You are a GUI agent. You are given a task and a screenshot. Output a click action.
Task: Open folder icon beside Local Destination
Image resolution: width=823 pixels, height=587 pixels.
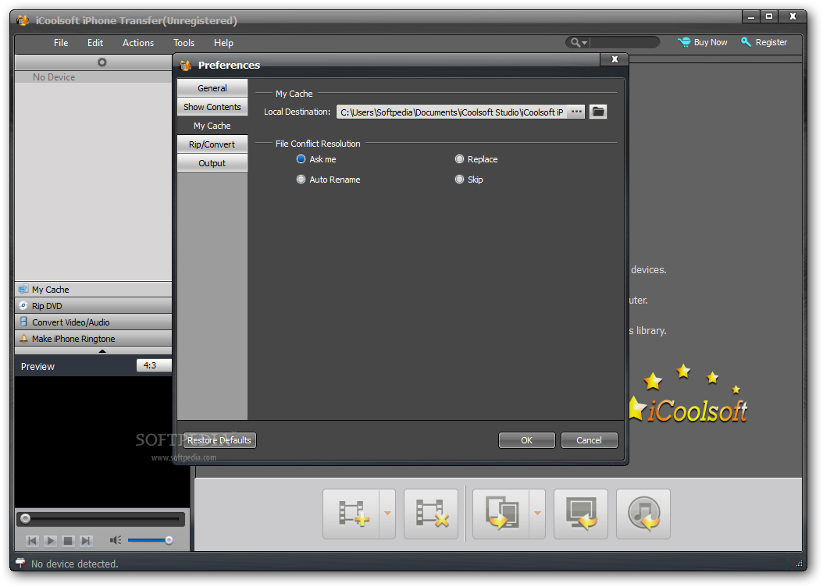tap(598, 112)
